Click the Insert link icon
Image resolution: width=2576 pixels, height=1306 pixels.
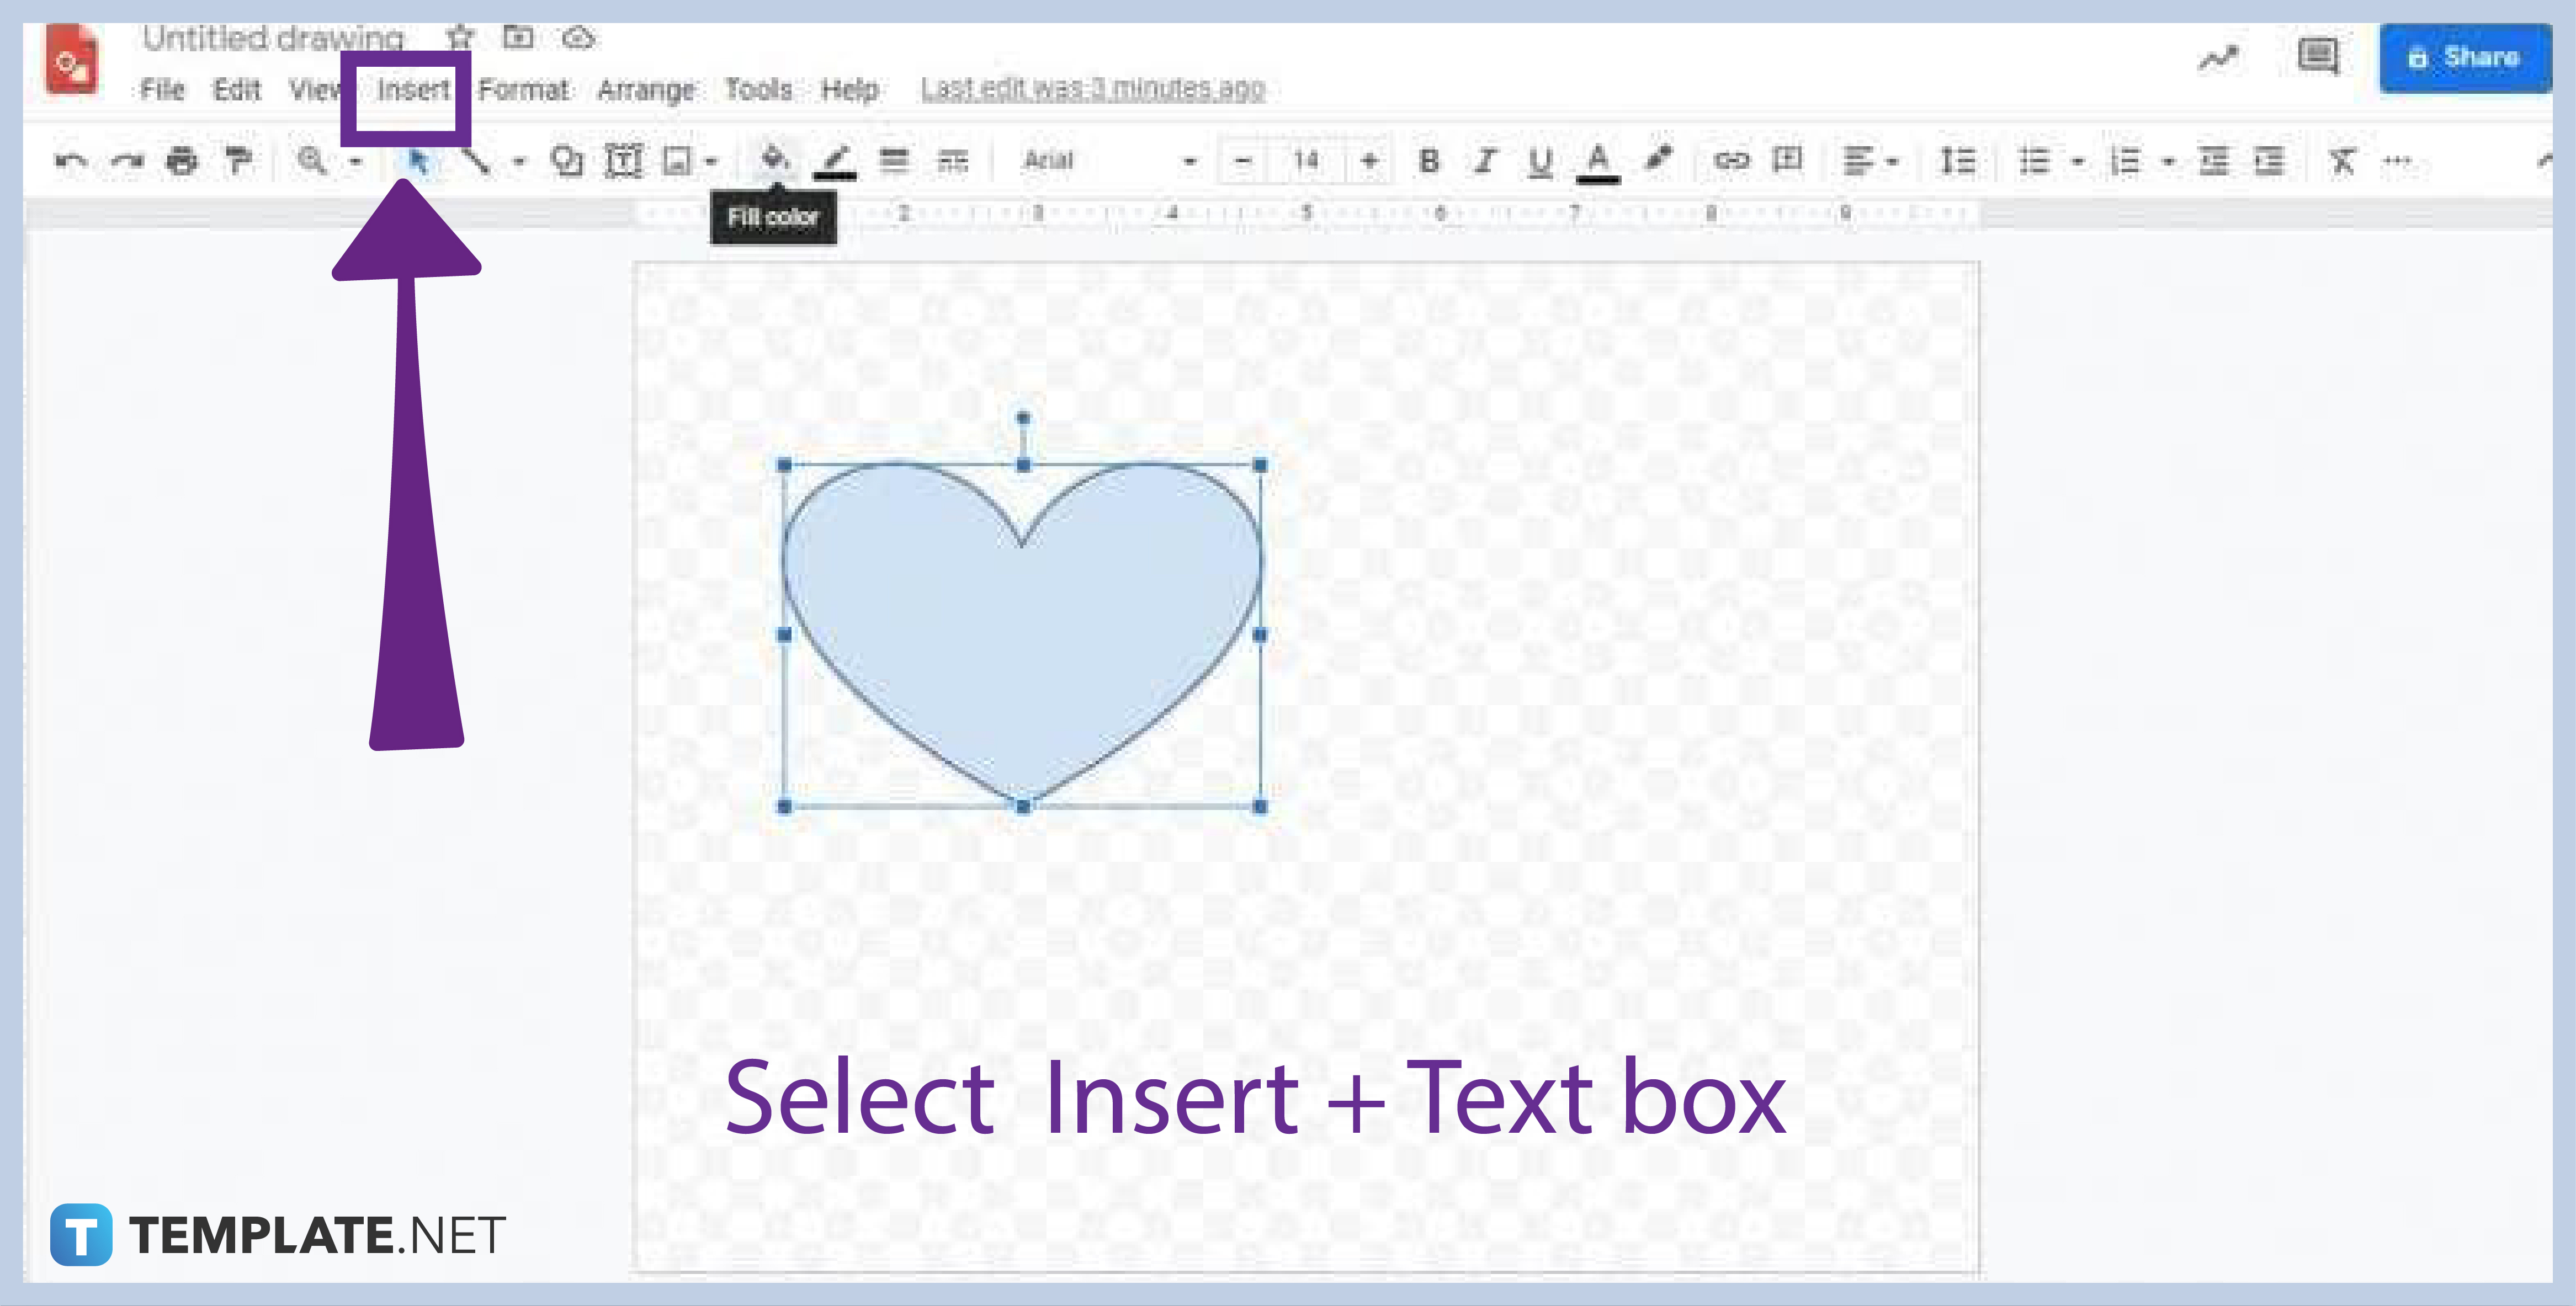tap(1733, 160)
